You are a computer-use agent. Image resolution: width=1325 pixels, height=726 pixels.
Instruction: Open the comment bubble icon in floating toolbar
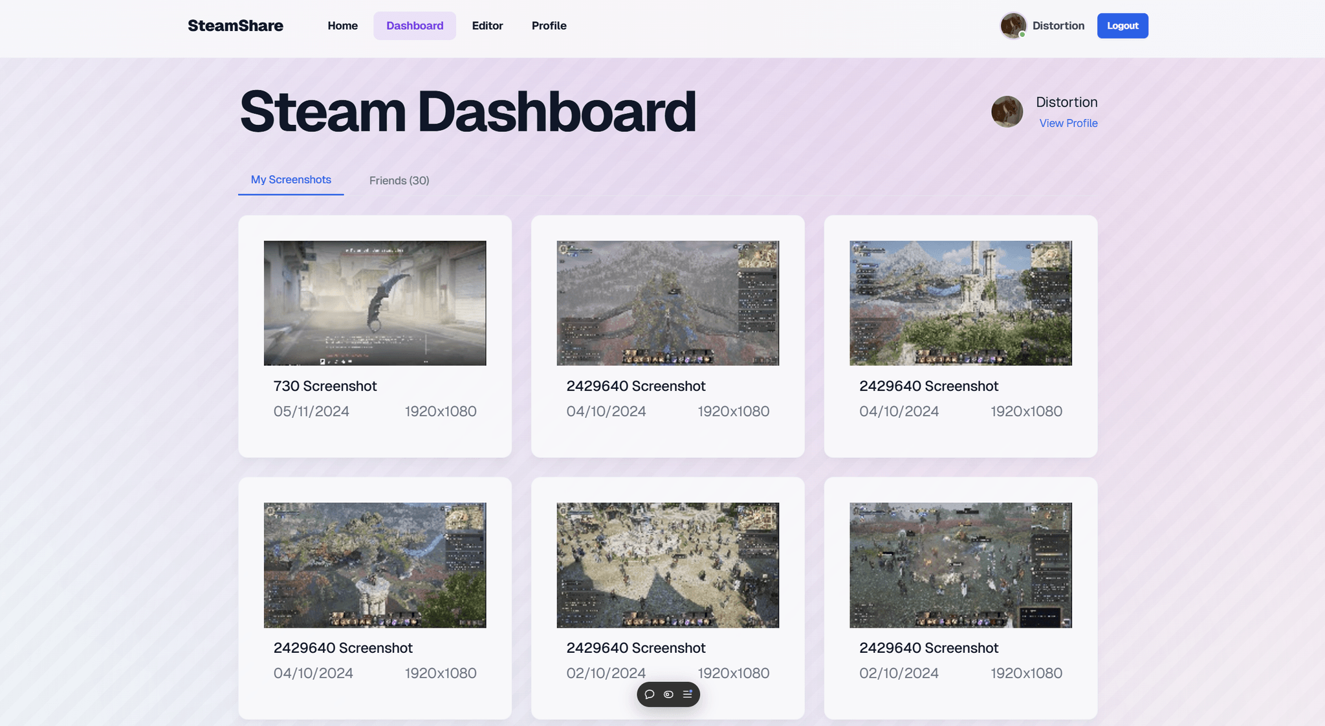[x=650, y=694]
